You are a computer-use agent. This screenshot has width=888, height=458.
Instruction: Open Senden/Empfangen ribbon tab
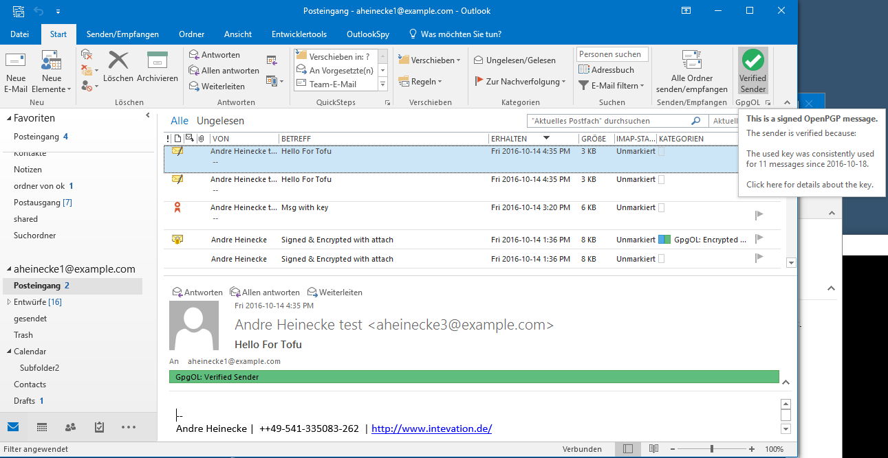(x=122, y=34)
